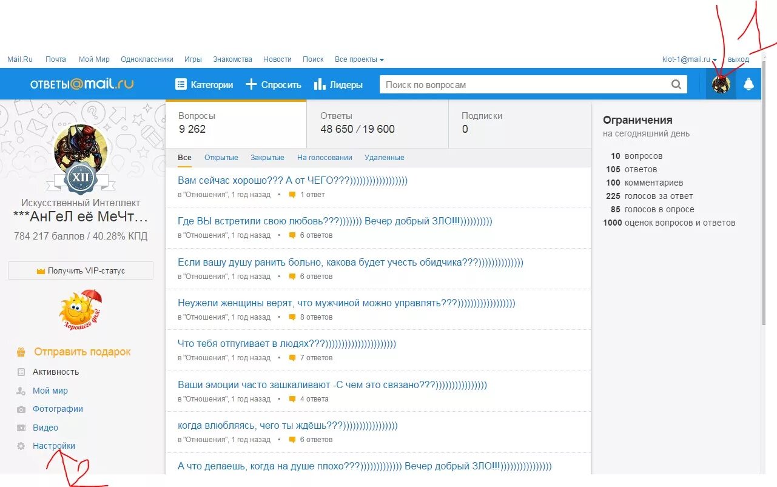This screenshot has height=487, width=777.
Task: Open question 'Неужели женщины верят'
Action: pos(346,303)
